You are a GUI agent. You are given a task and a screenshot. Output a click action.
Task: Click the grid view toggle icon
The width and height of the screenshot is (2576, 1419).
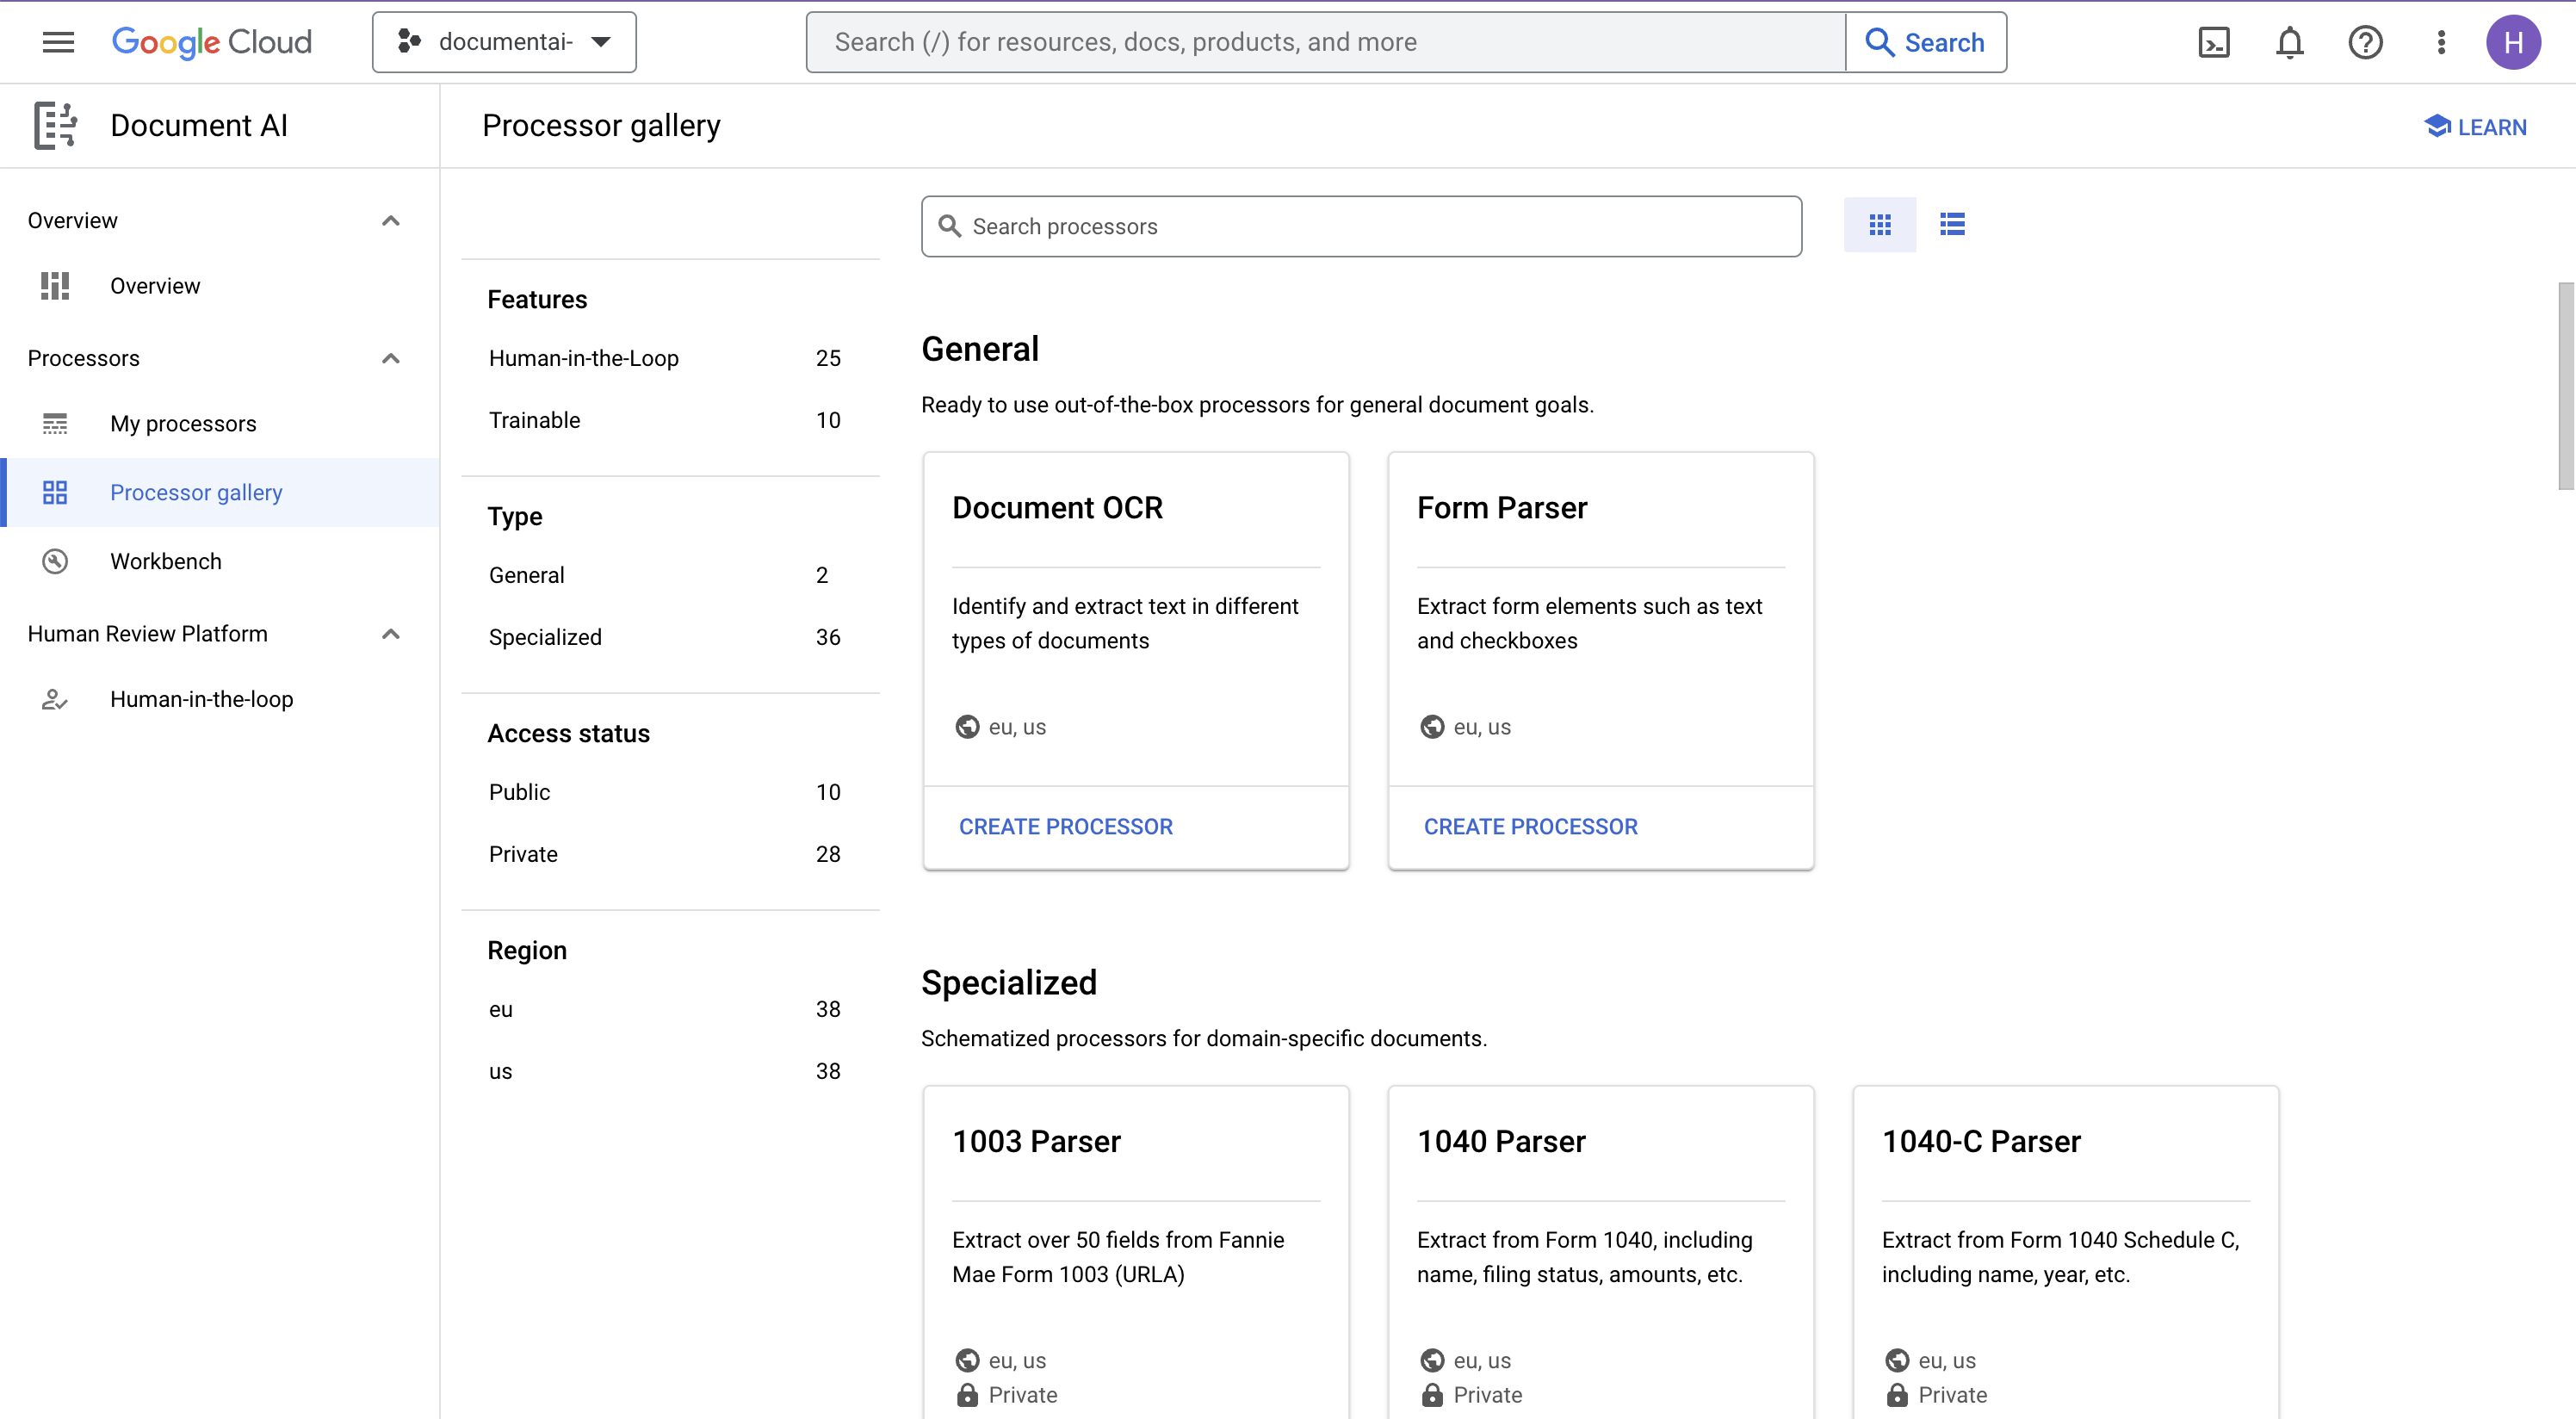(x=1881, y=224)
